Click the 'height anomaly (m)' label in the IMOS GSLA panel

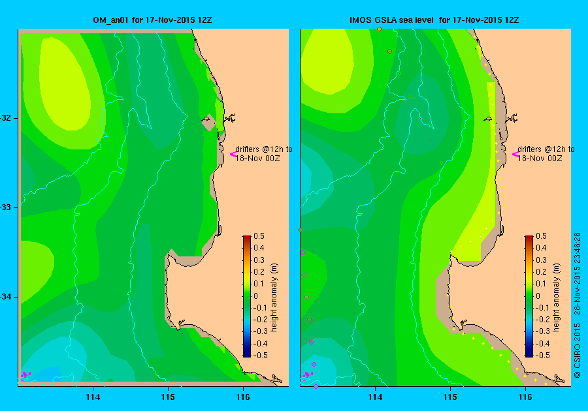point(556,297)
